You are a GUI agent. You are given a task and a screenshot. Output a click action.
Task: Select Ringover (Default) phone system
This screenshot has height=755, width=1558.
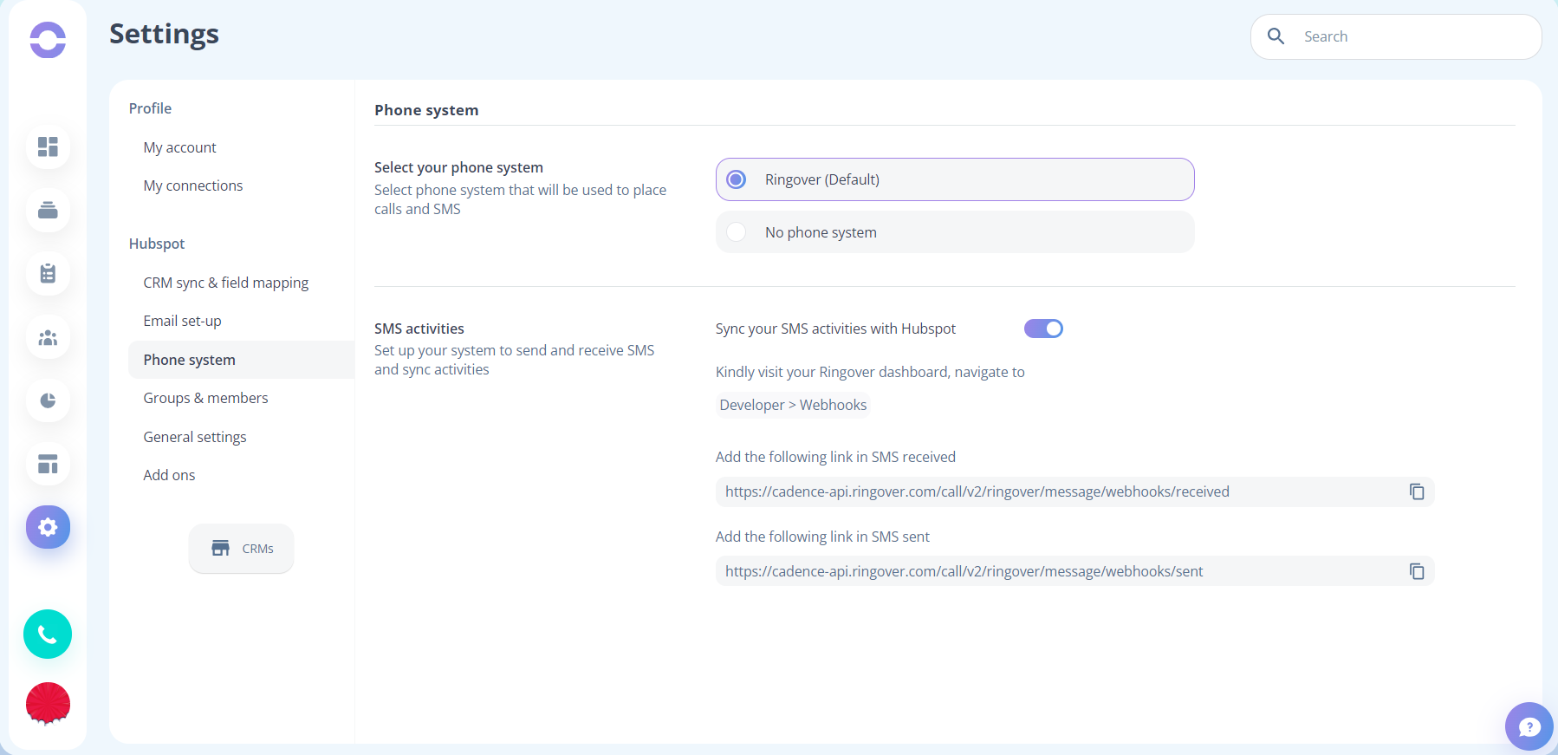(x=955, y=179)
